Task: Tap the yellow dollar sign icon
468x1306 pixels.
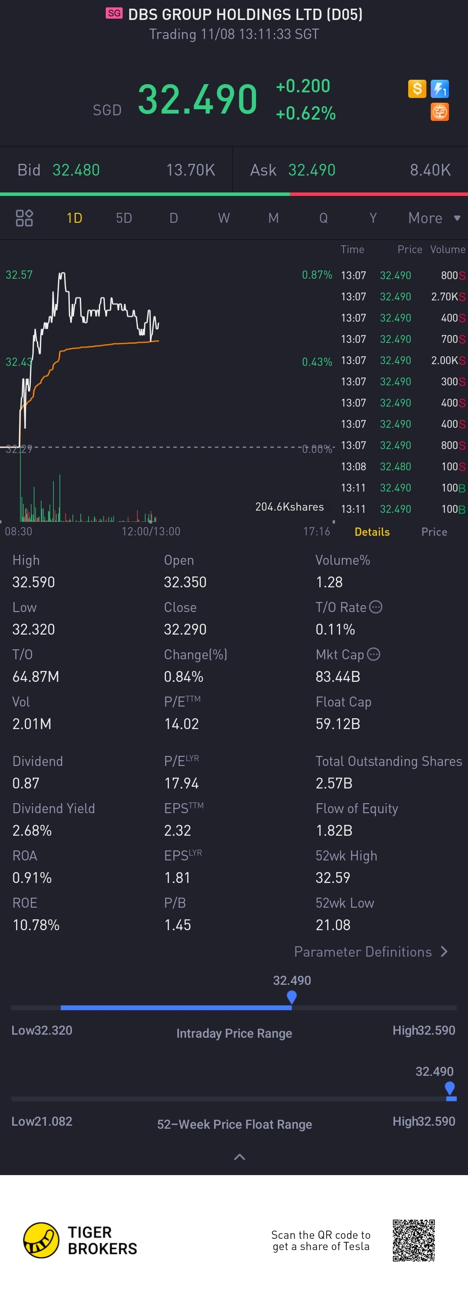Action: coord(417,89)
